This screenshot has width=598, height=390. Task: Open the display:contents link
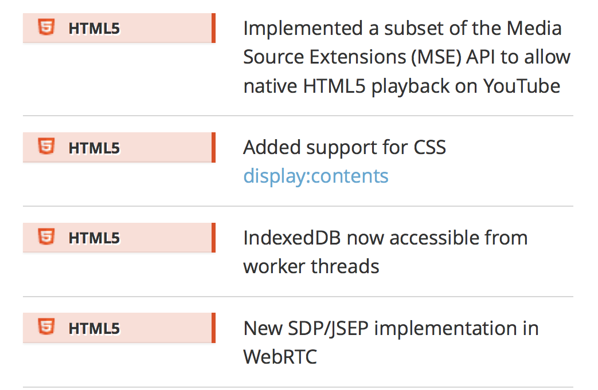pos(316,176)
